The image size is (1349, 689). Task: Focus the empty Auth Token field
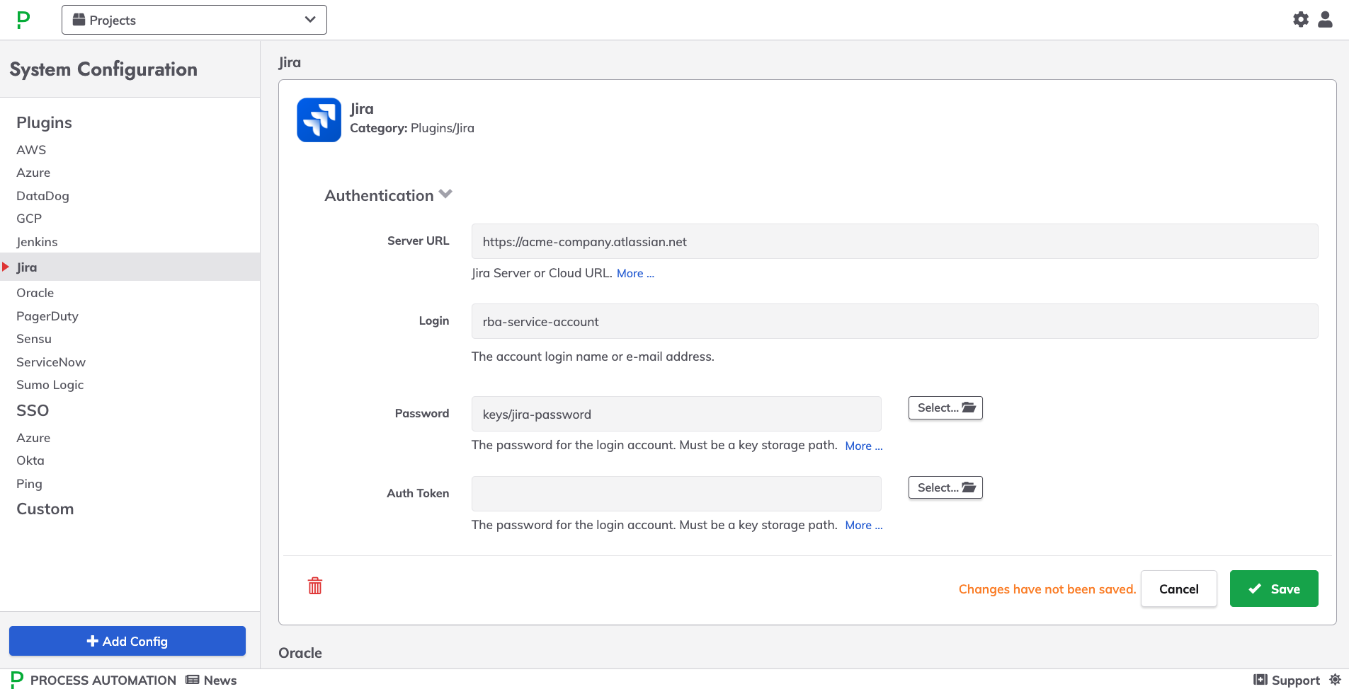point(676,494)
